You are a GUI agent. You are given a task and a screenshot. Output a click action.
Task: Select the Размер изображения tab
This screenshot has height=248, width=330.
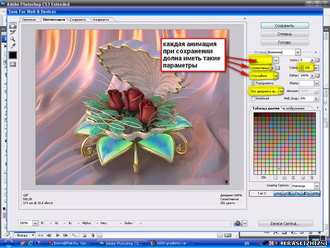tap(294, 108)
